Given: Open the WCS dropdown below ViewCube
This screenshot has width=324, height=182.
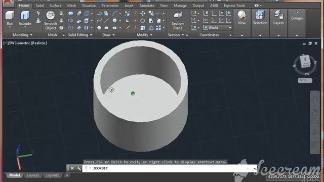Looking at the screenshot, I should (x=305, y=80).
